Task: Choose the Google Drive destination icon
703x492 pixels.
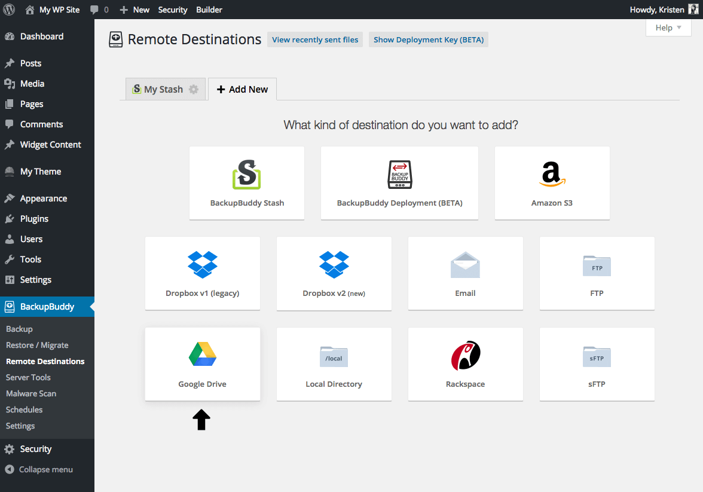Action: click(202, 363)
